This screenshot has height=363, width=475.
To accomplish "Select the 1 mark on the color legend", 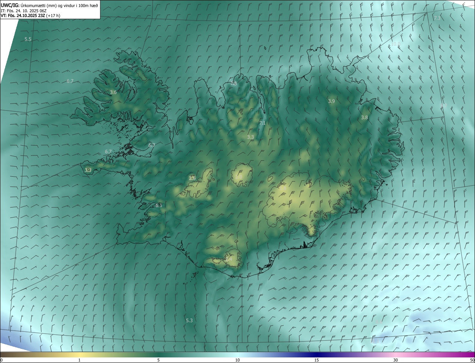I will click(79, 360).
